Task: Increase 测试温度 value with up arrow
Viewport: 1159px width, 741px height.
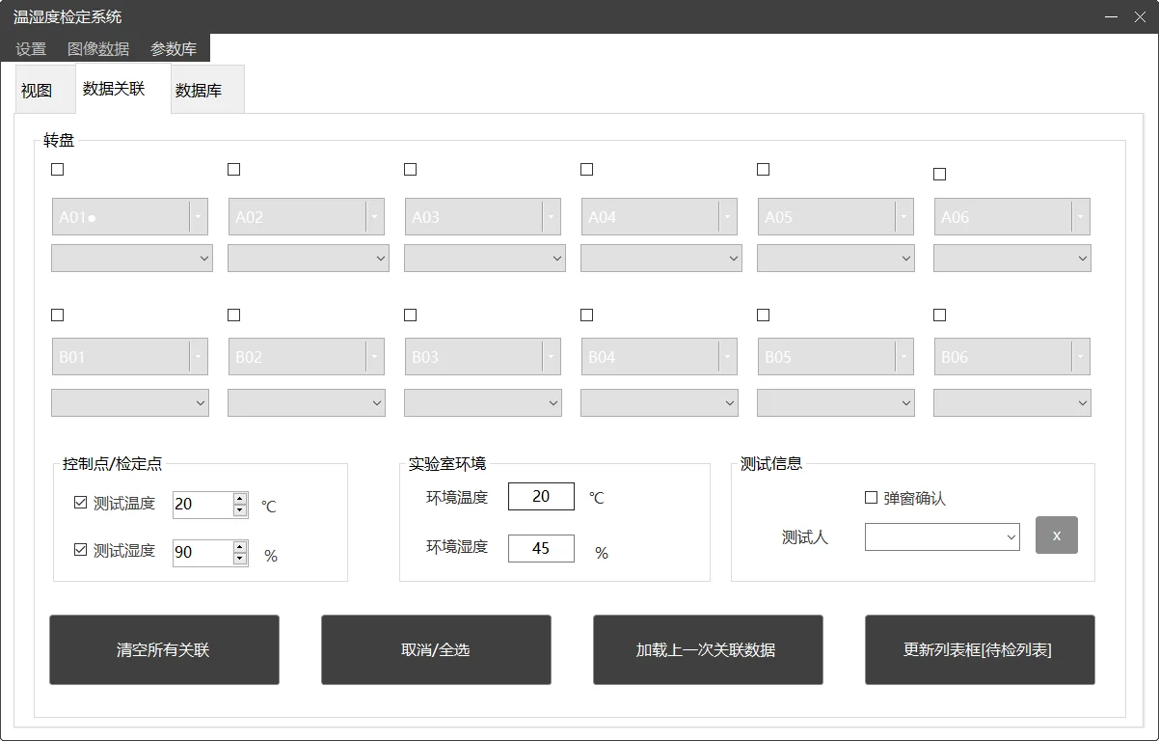Action: [x=240, y=499]
